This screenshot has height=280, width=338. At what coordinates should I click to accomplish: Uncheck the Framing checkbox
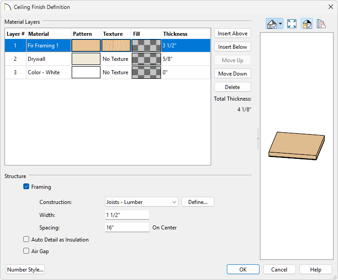pyautogui.click(x=26, y=187)
